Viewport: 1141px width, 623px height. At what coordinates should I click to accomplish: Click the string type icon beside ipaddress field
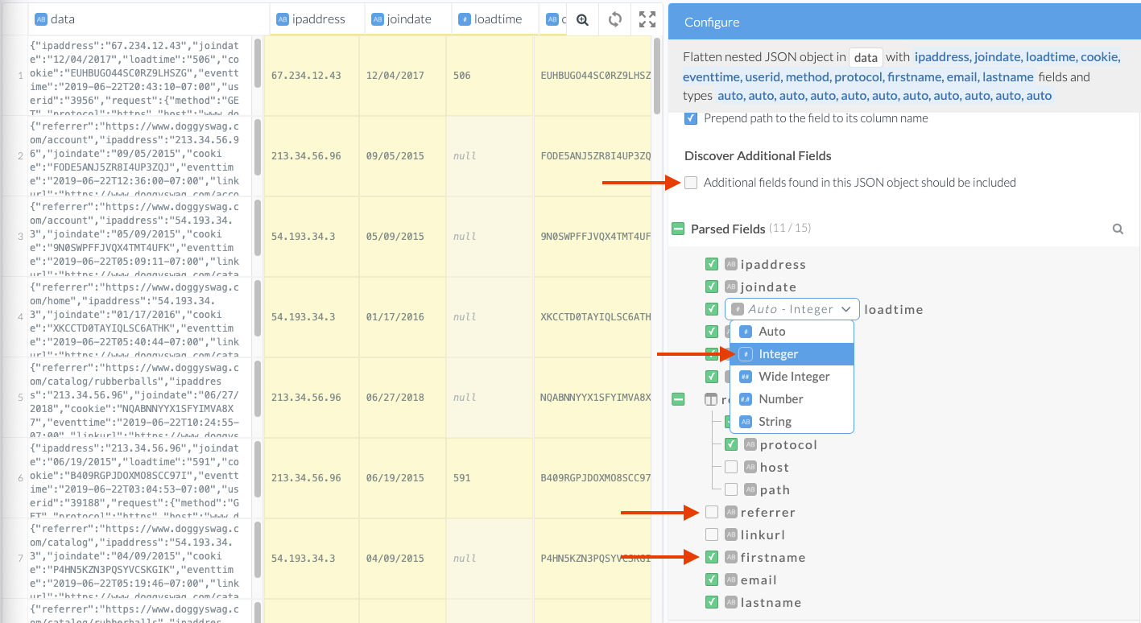730,264
